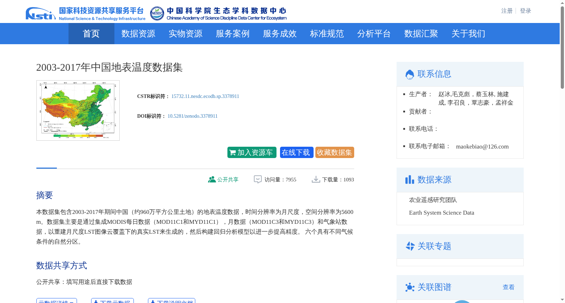Open the 关于我们 menu item
The image size is (565, 303).
click(468, 34)
